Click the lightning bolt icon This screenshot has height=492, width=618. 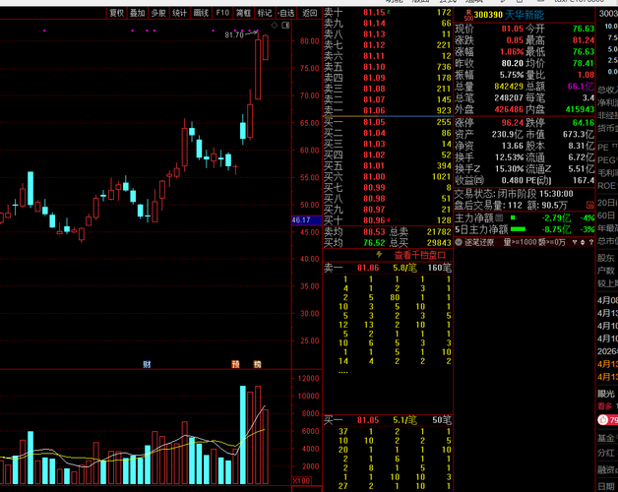tap(379, 255)
